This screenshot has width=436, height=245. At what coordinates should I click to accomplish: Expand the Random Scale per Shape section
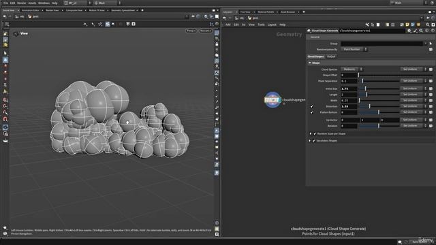[311, 133]
